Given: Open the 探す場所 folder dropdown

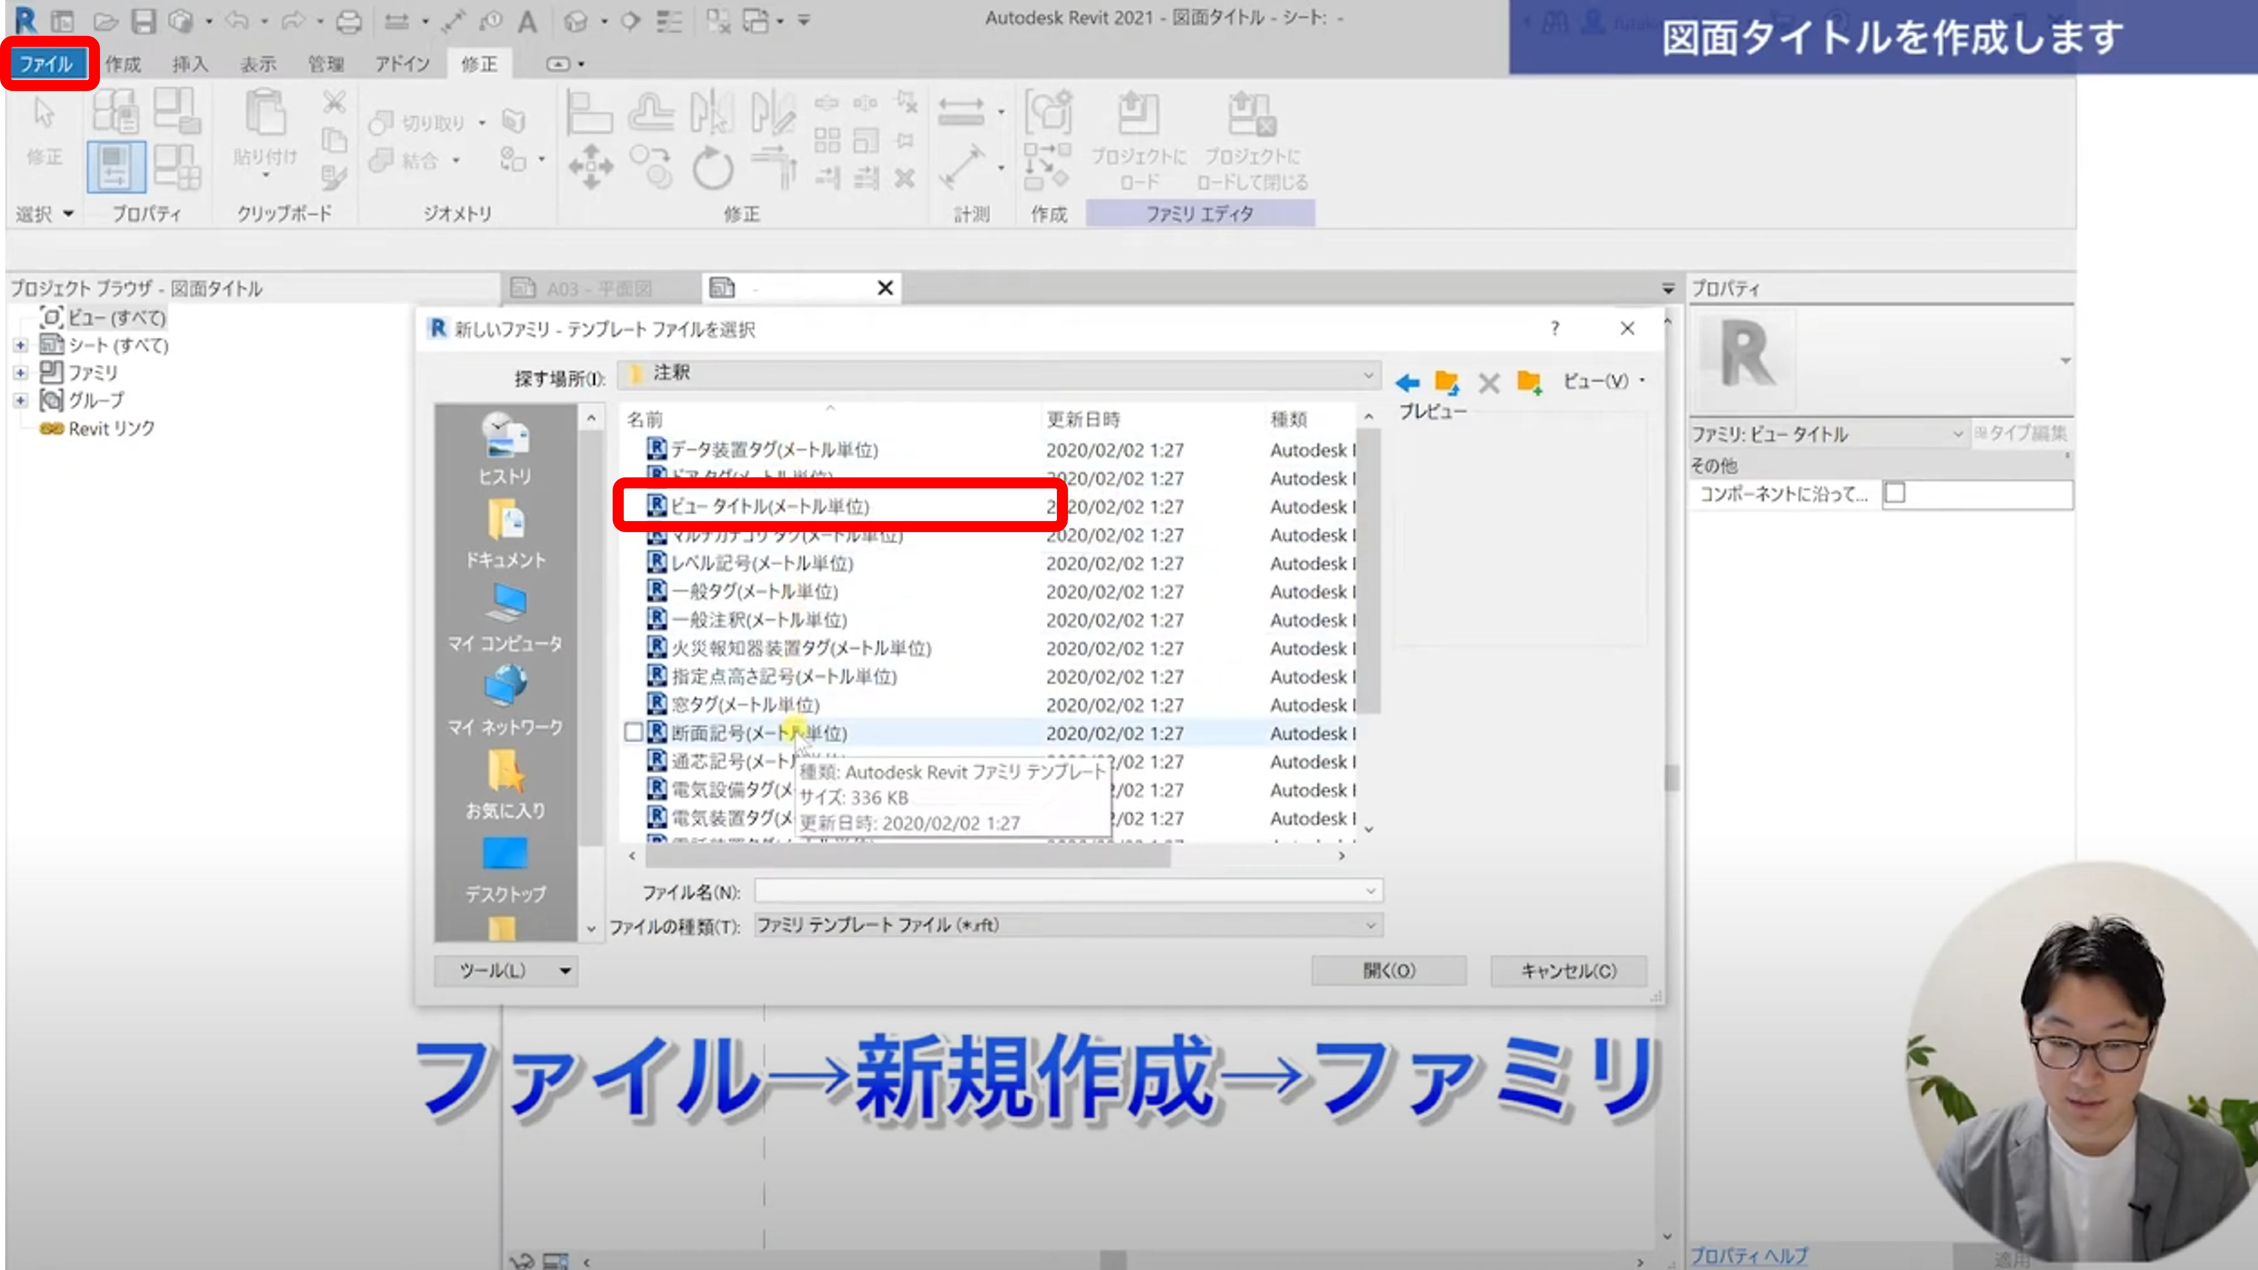Looking at the screenshot, I should point(1367,375).
